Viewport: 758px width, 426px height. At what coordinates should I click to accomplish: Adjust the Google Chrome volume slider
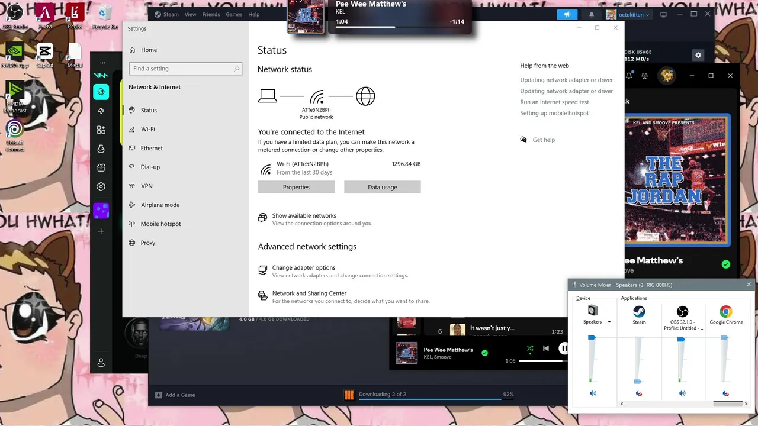pyautogui.click(x=725, y=337)
